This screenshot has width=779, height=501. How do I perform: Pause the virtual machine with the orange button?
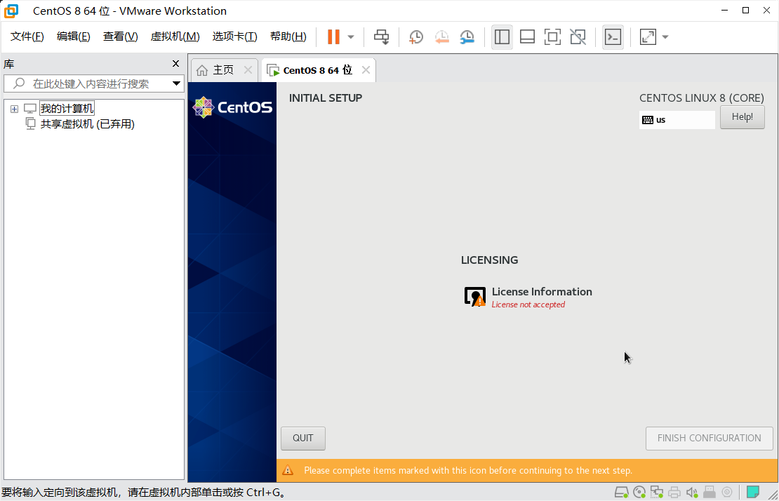(x=333, y=36)
